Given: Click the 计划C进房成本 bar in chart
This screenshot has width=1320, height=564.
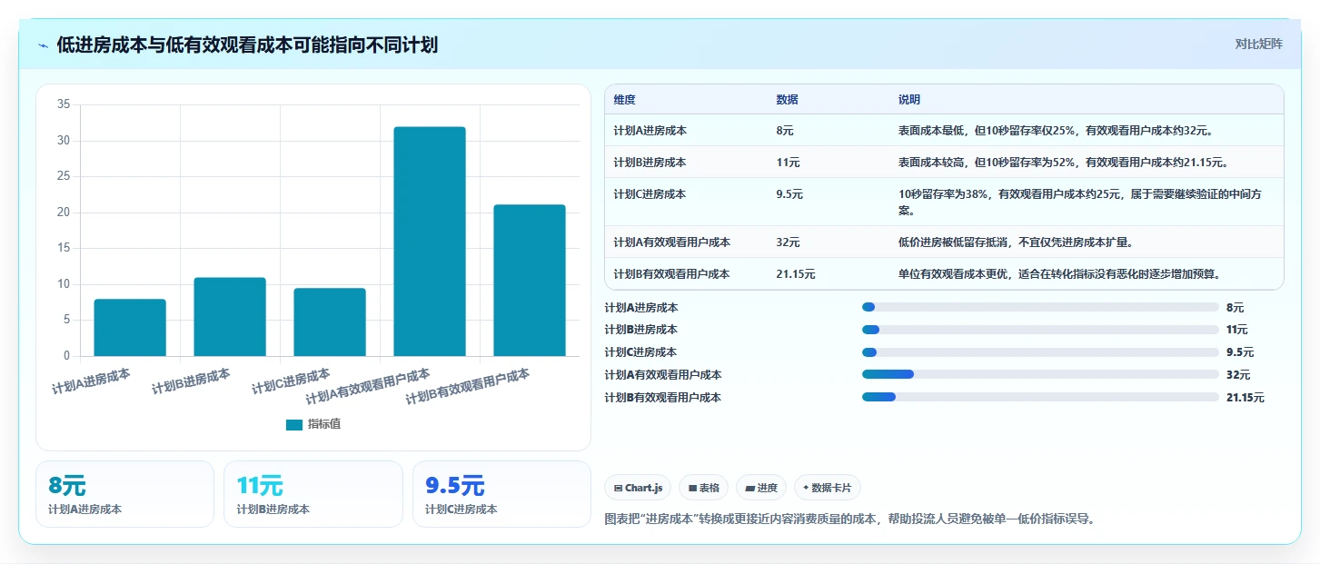Looking at the screenshot, I should coord(330,322).
